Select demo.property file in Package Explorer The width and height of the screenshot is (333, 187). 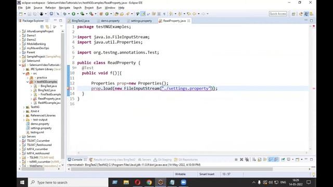click(x=40, y=124)
